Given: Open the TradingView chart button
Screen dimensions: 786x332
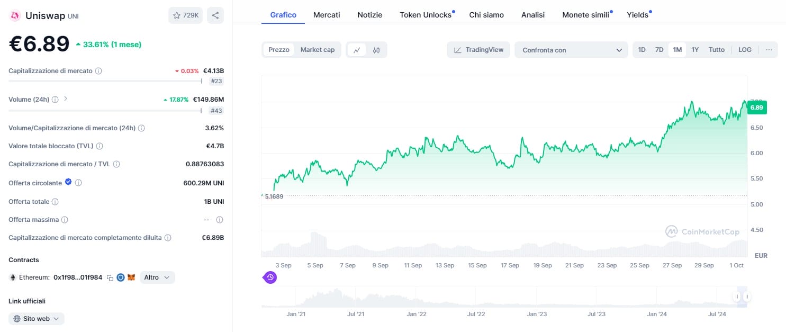Looking at the screenshot, I should (478, 50).
